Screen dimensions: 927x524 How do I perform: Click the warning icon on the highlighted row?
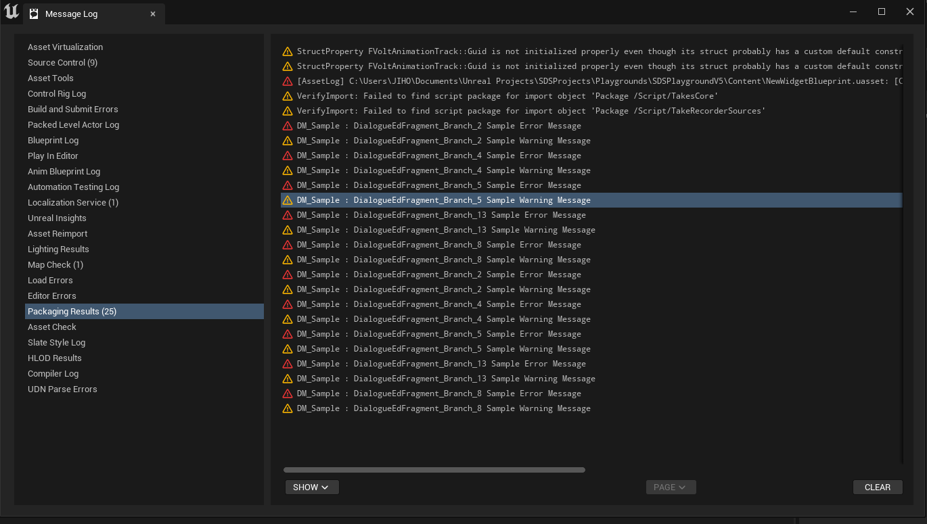[288, 200]
